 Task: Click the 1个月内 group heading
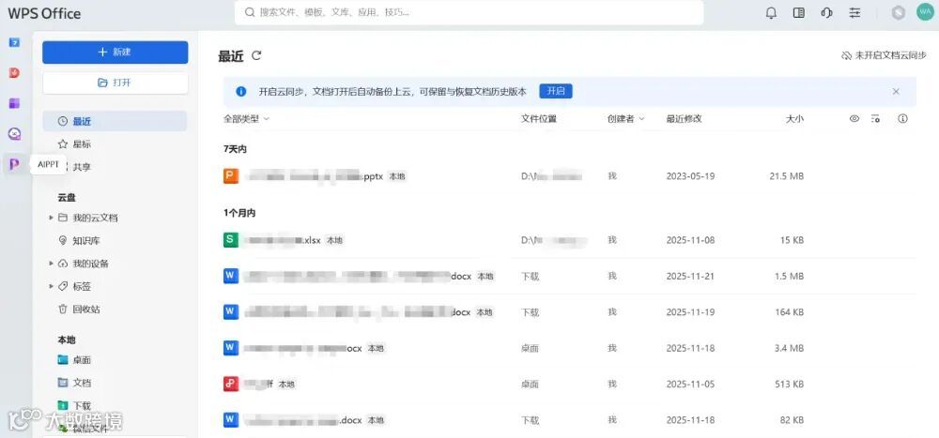click(239, 213)
